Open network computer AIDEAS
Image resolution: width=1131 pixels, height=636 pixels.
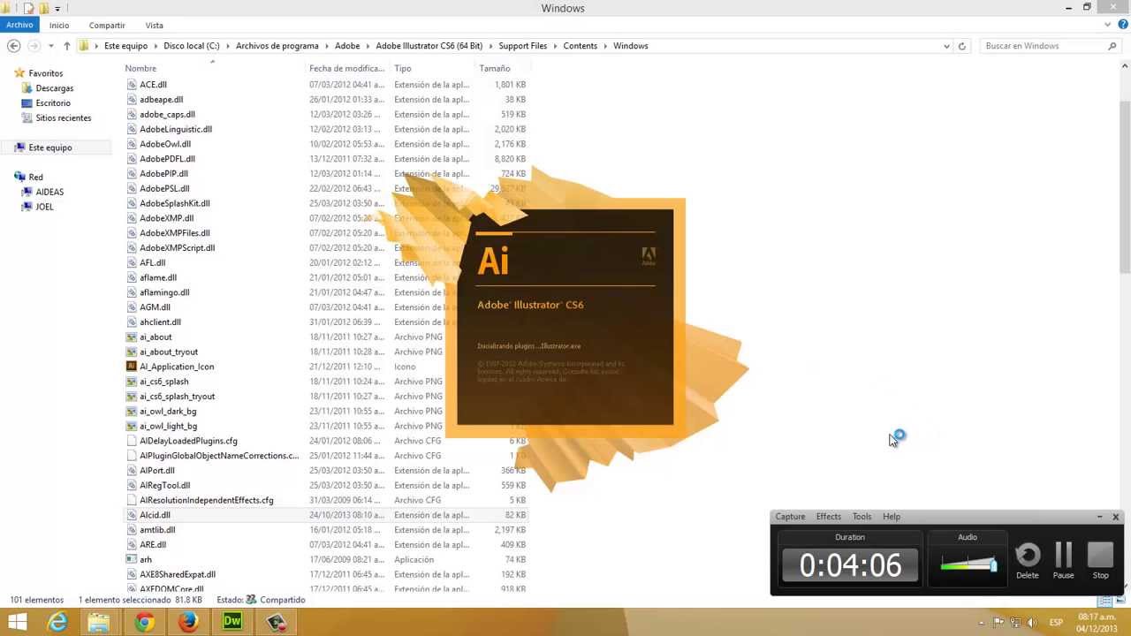coord(49,192)
